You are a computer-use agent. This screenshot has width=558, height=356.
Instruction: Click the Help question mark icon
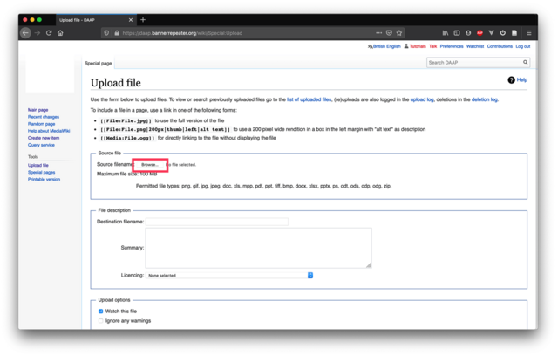tap(512, 79)
